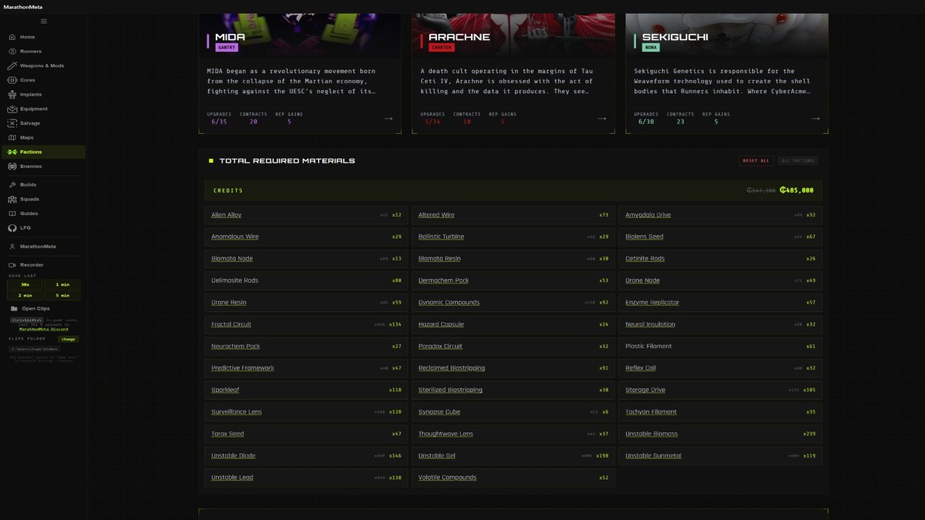Open the Amygdala Drive material link

pyautogui.click(x=648, y=215)
